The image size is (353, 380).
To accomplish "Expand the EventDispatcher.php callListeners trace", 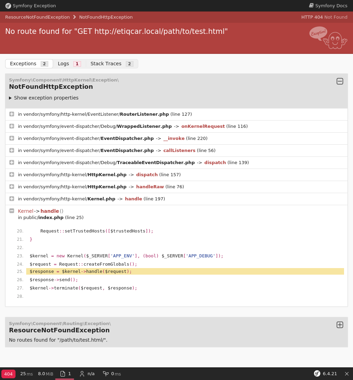I will 12,151.
